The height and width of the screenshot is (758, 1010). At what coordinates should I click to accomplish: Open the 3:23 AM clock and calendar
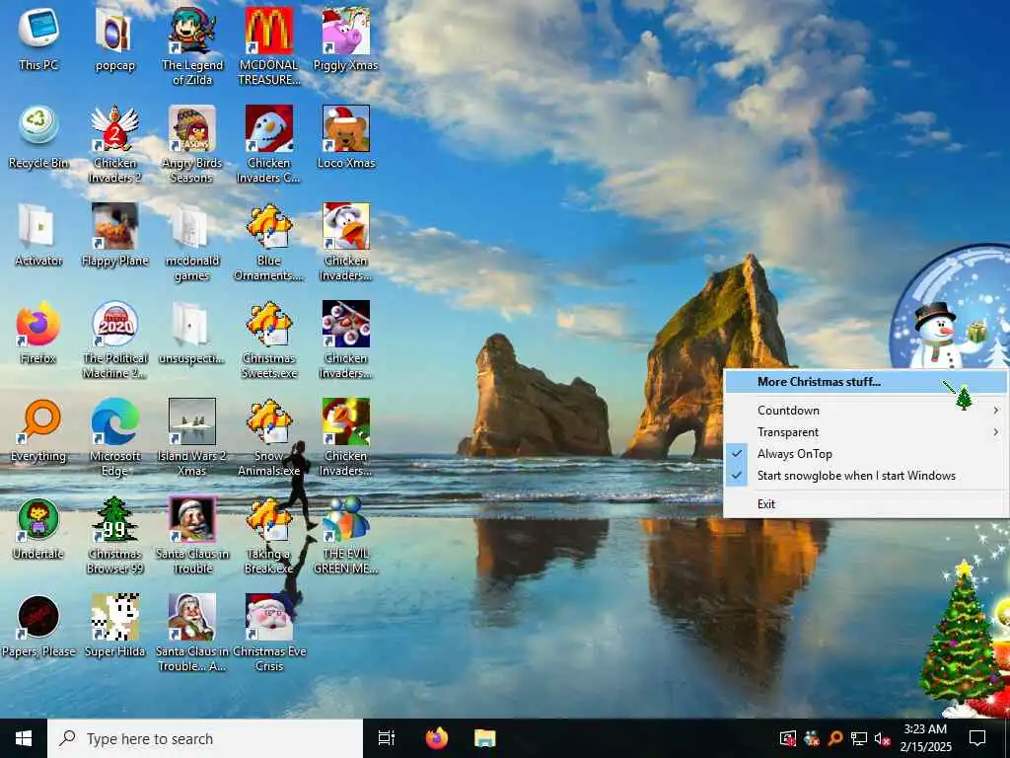[925, 738]
